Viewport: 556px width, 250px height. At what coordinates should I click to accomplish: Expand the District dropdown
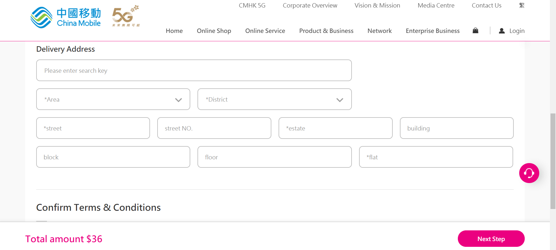275,99
